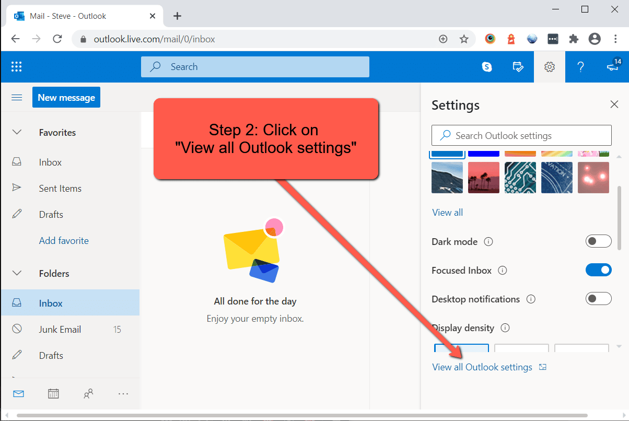This screenshot has height=421, width=629.
Task: Reload the page with the refresh icon
Action: [57, 39]
